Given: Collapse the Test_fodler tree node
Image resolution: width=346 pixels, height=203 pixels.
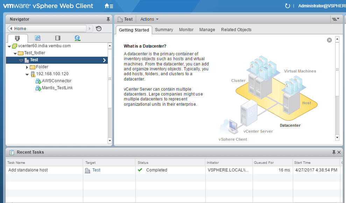Looking at the screenshot, I should point(15,54).
